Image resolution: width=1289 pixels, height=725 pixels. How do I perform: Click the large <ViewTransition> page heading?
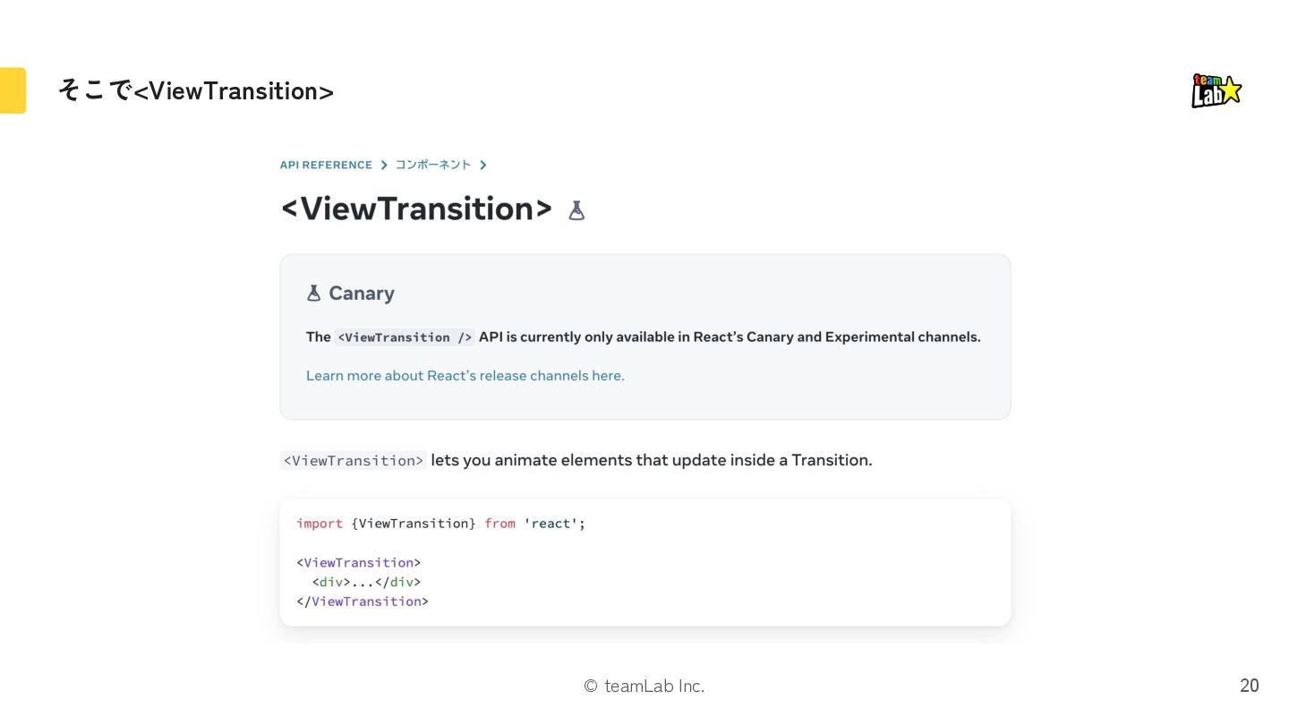416,209
